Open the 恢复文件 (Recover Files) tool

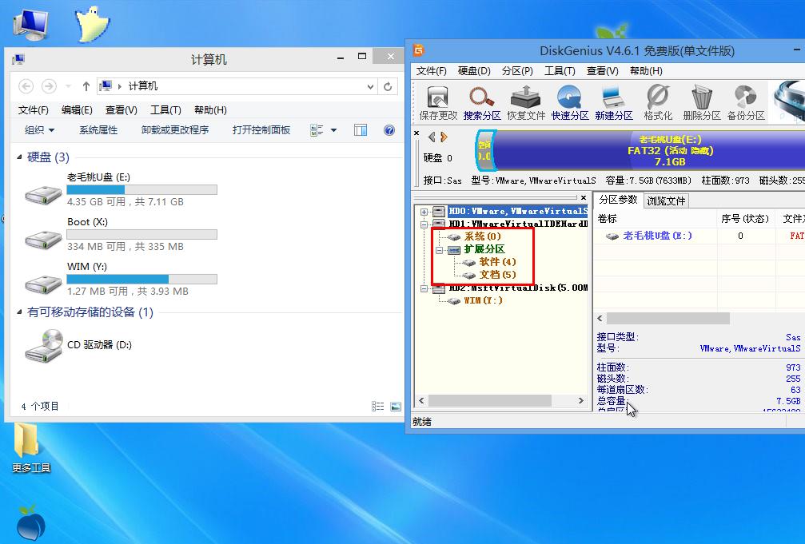point(525,102)
